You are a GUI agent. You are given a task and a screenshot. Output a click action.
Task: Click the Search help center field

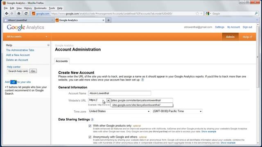tap(18, 71)
